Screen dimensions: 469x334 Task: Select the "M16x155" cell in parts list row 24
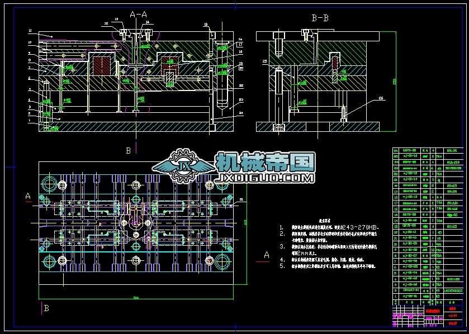(x=453, y=162)
